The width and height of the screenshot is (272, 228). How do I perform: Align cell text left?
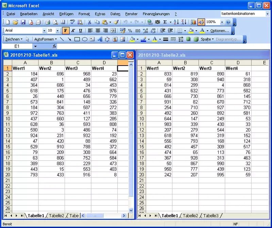click(x=90, y=31)
